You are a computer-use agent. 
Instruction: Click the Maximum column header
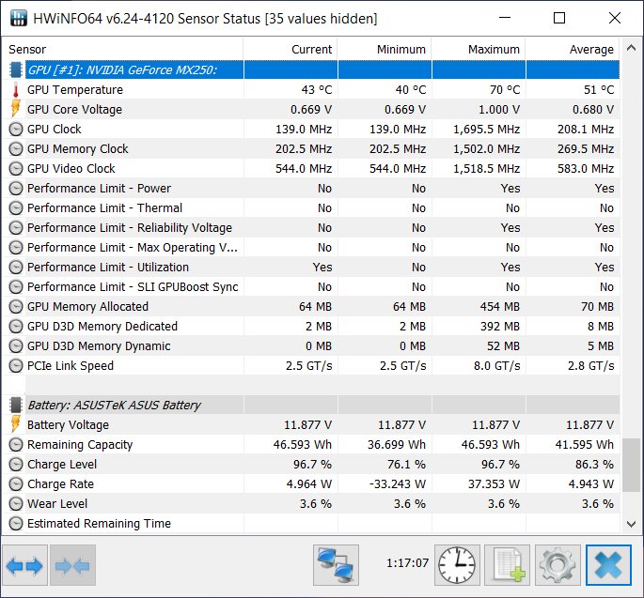point(479,49)
